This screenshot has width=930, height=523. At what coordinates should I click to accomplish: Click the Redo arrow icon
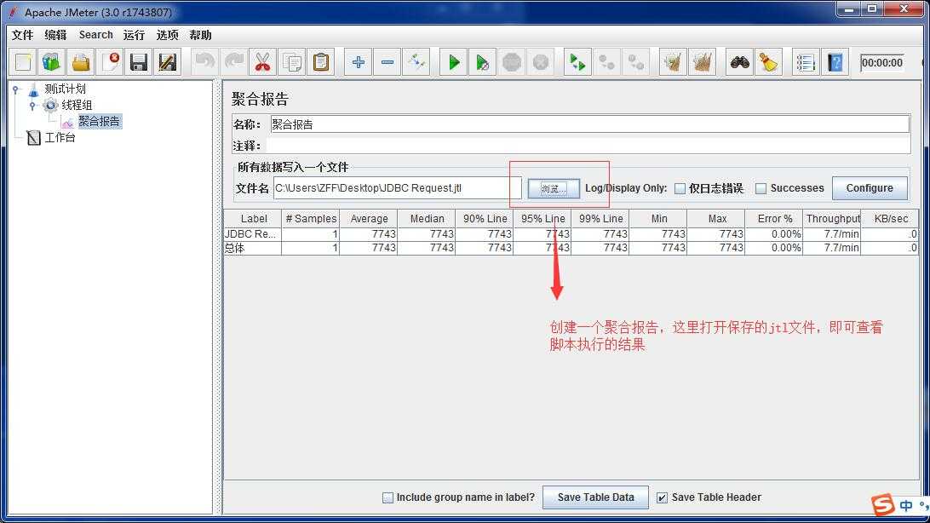point(234,61)
